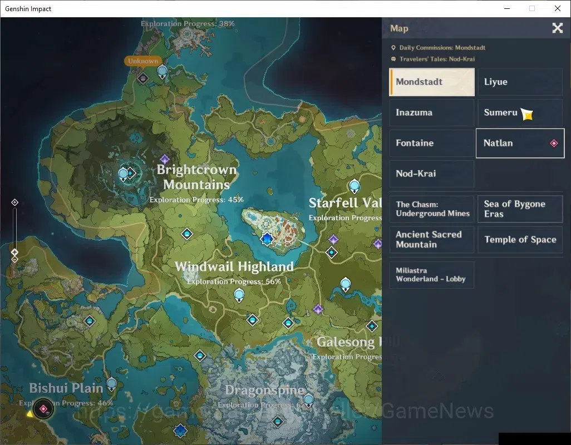This screenshot has height=445, width=571.
Task: Click the Brightcrown Mountains area label
Action: [x=196, y=177]
